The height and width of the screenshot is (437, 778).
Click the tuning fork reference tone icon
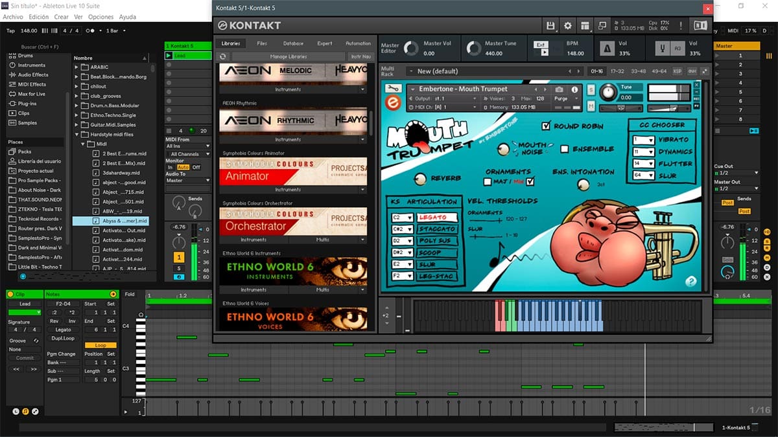pyautogui.click(x=662, y=49)
